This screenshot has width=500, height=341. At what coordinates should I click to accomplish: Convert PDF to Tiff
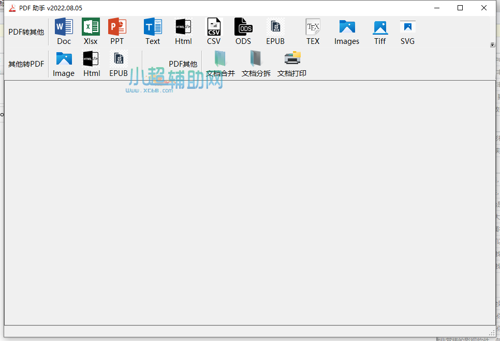click(380, 32)
